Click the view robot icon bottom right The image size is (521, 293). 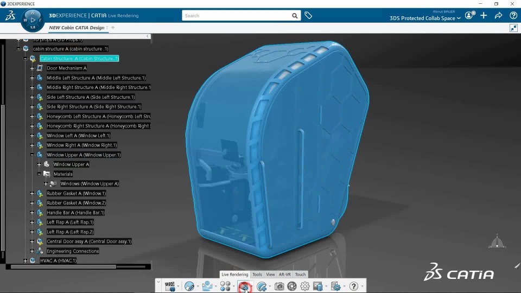pos(497,242)
